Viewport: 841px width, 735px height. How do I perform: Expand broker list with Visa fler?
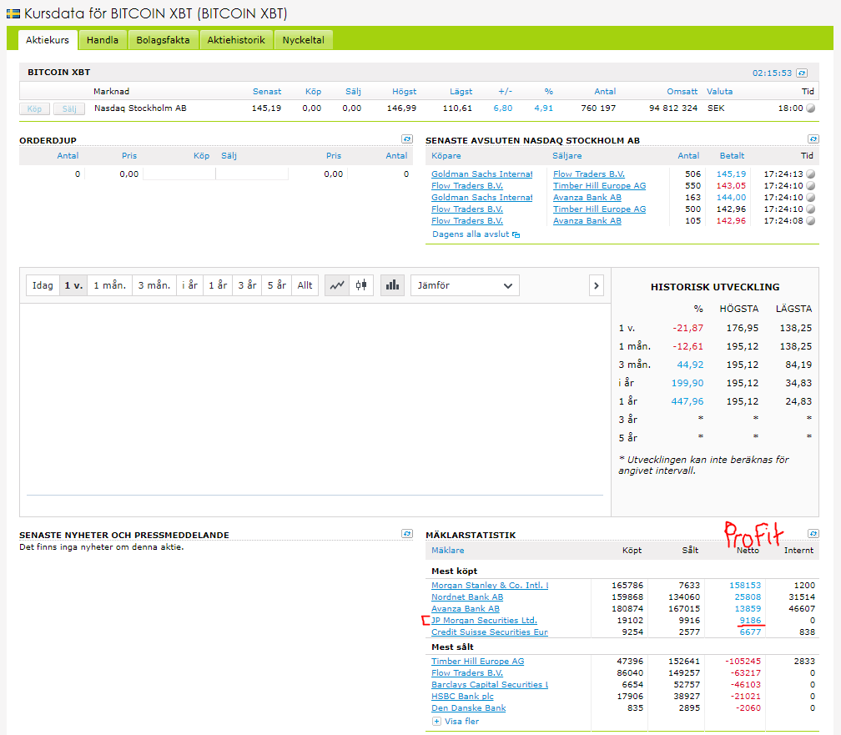461,721
